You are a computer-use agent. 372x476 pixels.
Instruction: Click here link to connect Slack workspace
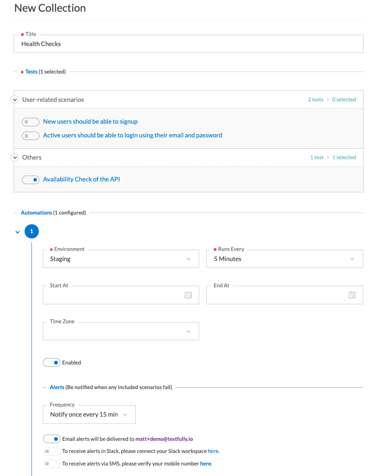(213, 451)
